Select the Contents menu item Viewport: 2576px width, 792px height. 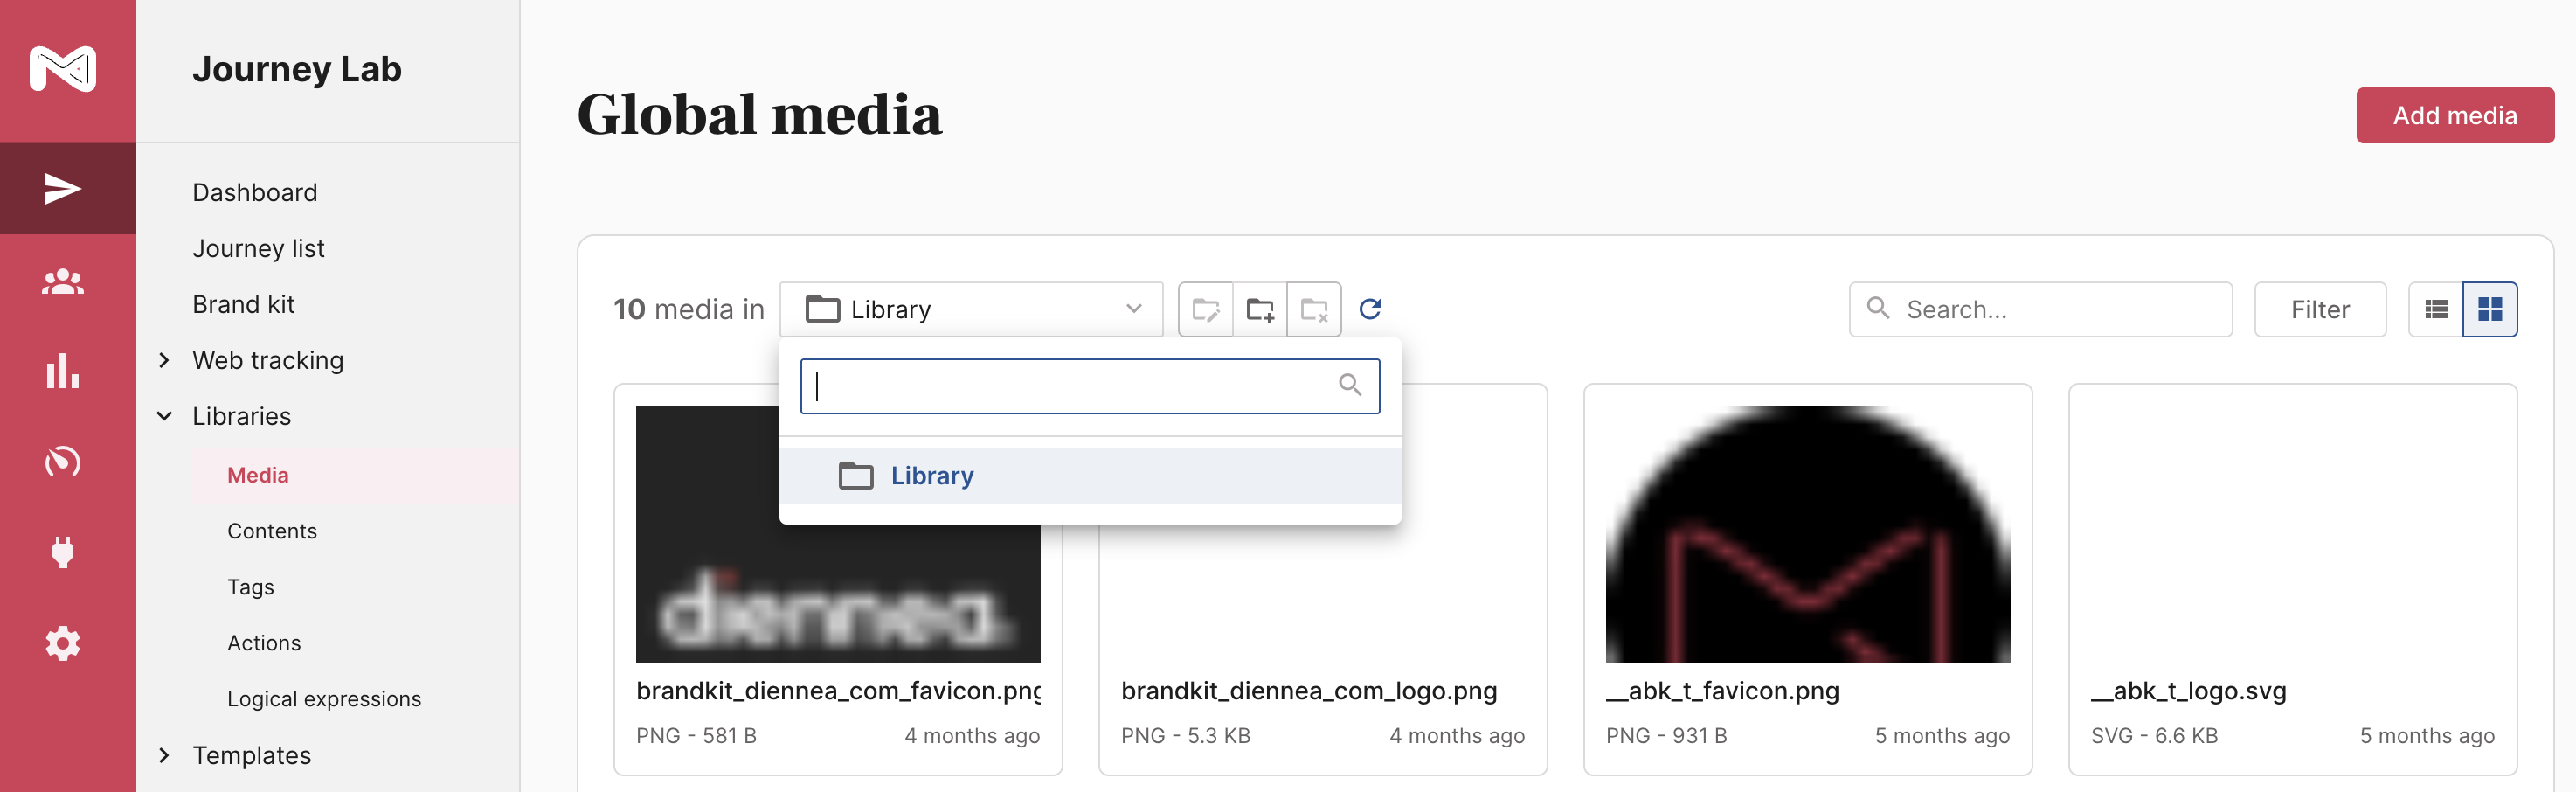272,531
